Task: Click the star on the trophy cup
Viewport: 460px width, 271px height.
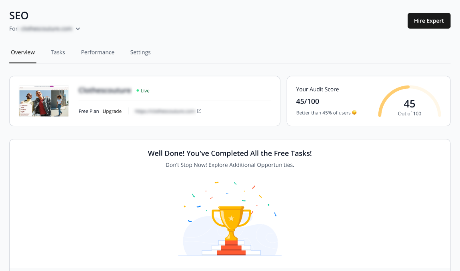Action: click(x=231, y=218)
